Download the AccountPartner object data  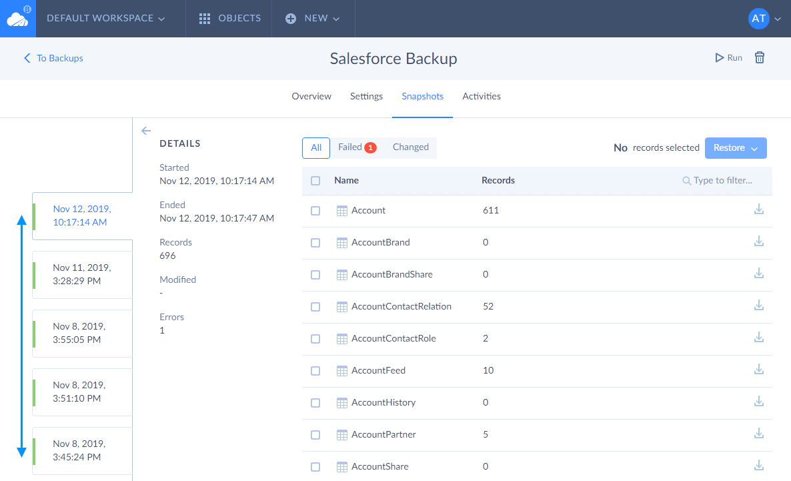pos(759,434)
